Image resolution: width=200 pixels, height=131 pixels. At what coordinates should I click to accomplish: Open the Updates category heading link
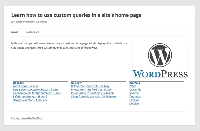point(18,83)
